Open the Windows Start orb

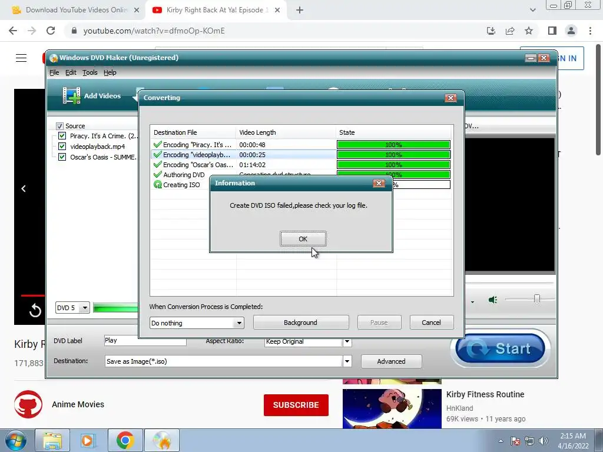16,440
